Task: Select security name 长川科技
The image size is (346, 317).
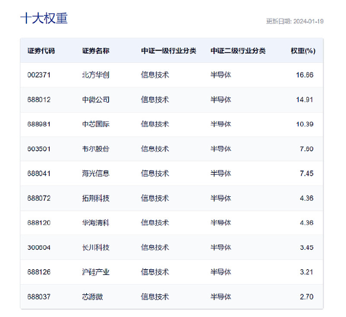Action: click(96, 248)
